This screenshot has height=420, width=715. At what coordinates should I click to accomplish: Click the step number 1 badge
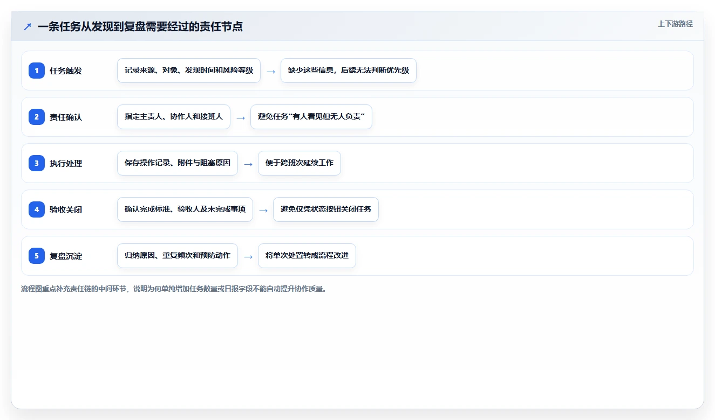point(37,71)
